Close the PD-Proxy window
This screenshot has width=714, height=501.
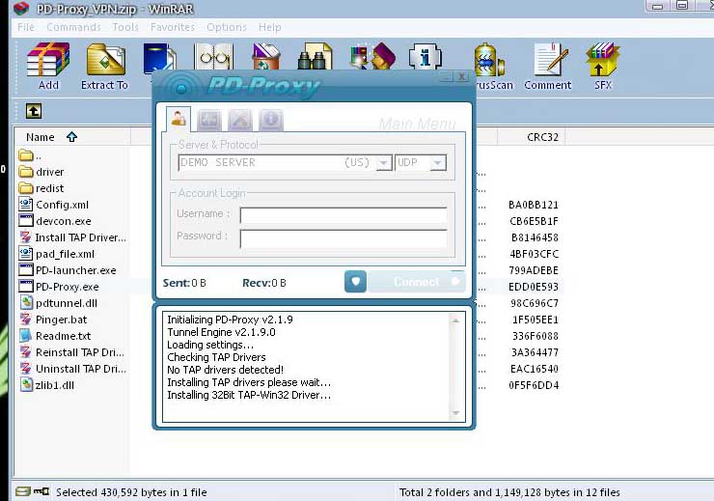(461, 77)
